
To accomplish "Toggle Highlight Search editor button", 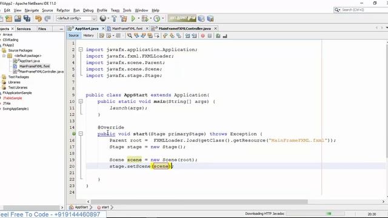I will coord(150,36).
